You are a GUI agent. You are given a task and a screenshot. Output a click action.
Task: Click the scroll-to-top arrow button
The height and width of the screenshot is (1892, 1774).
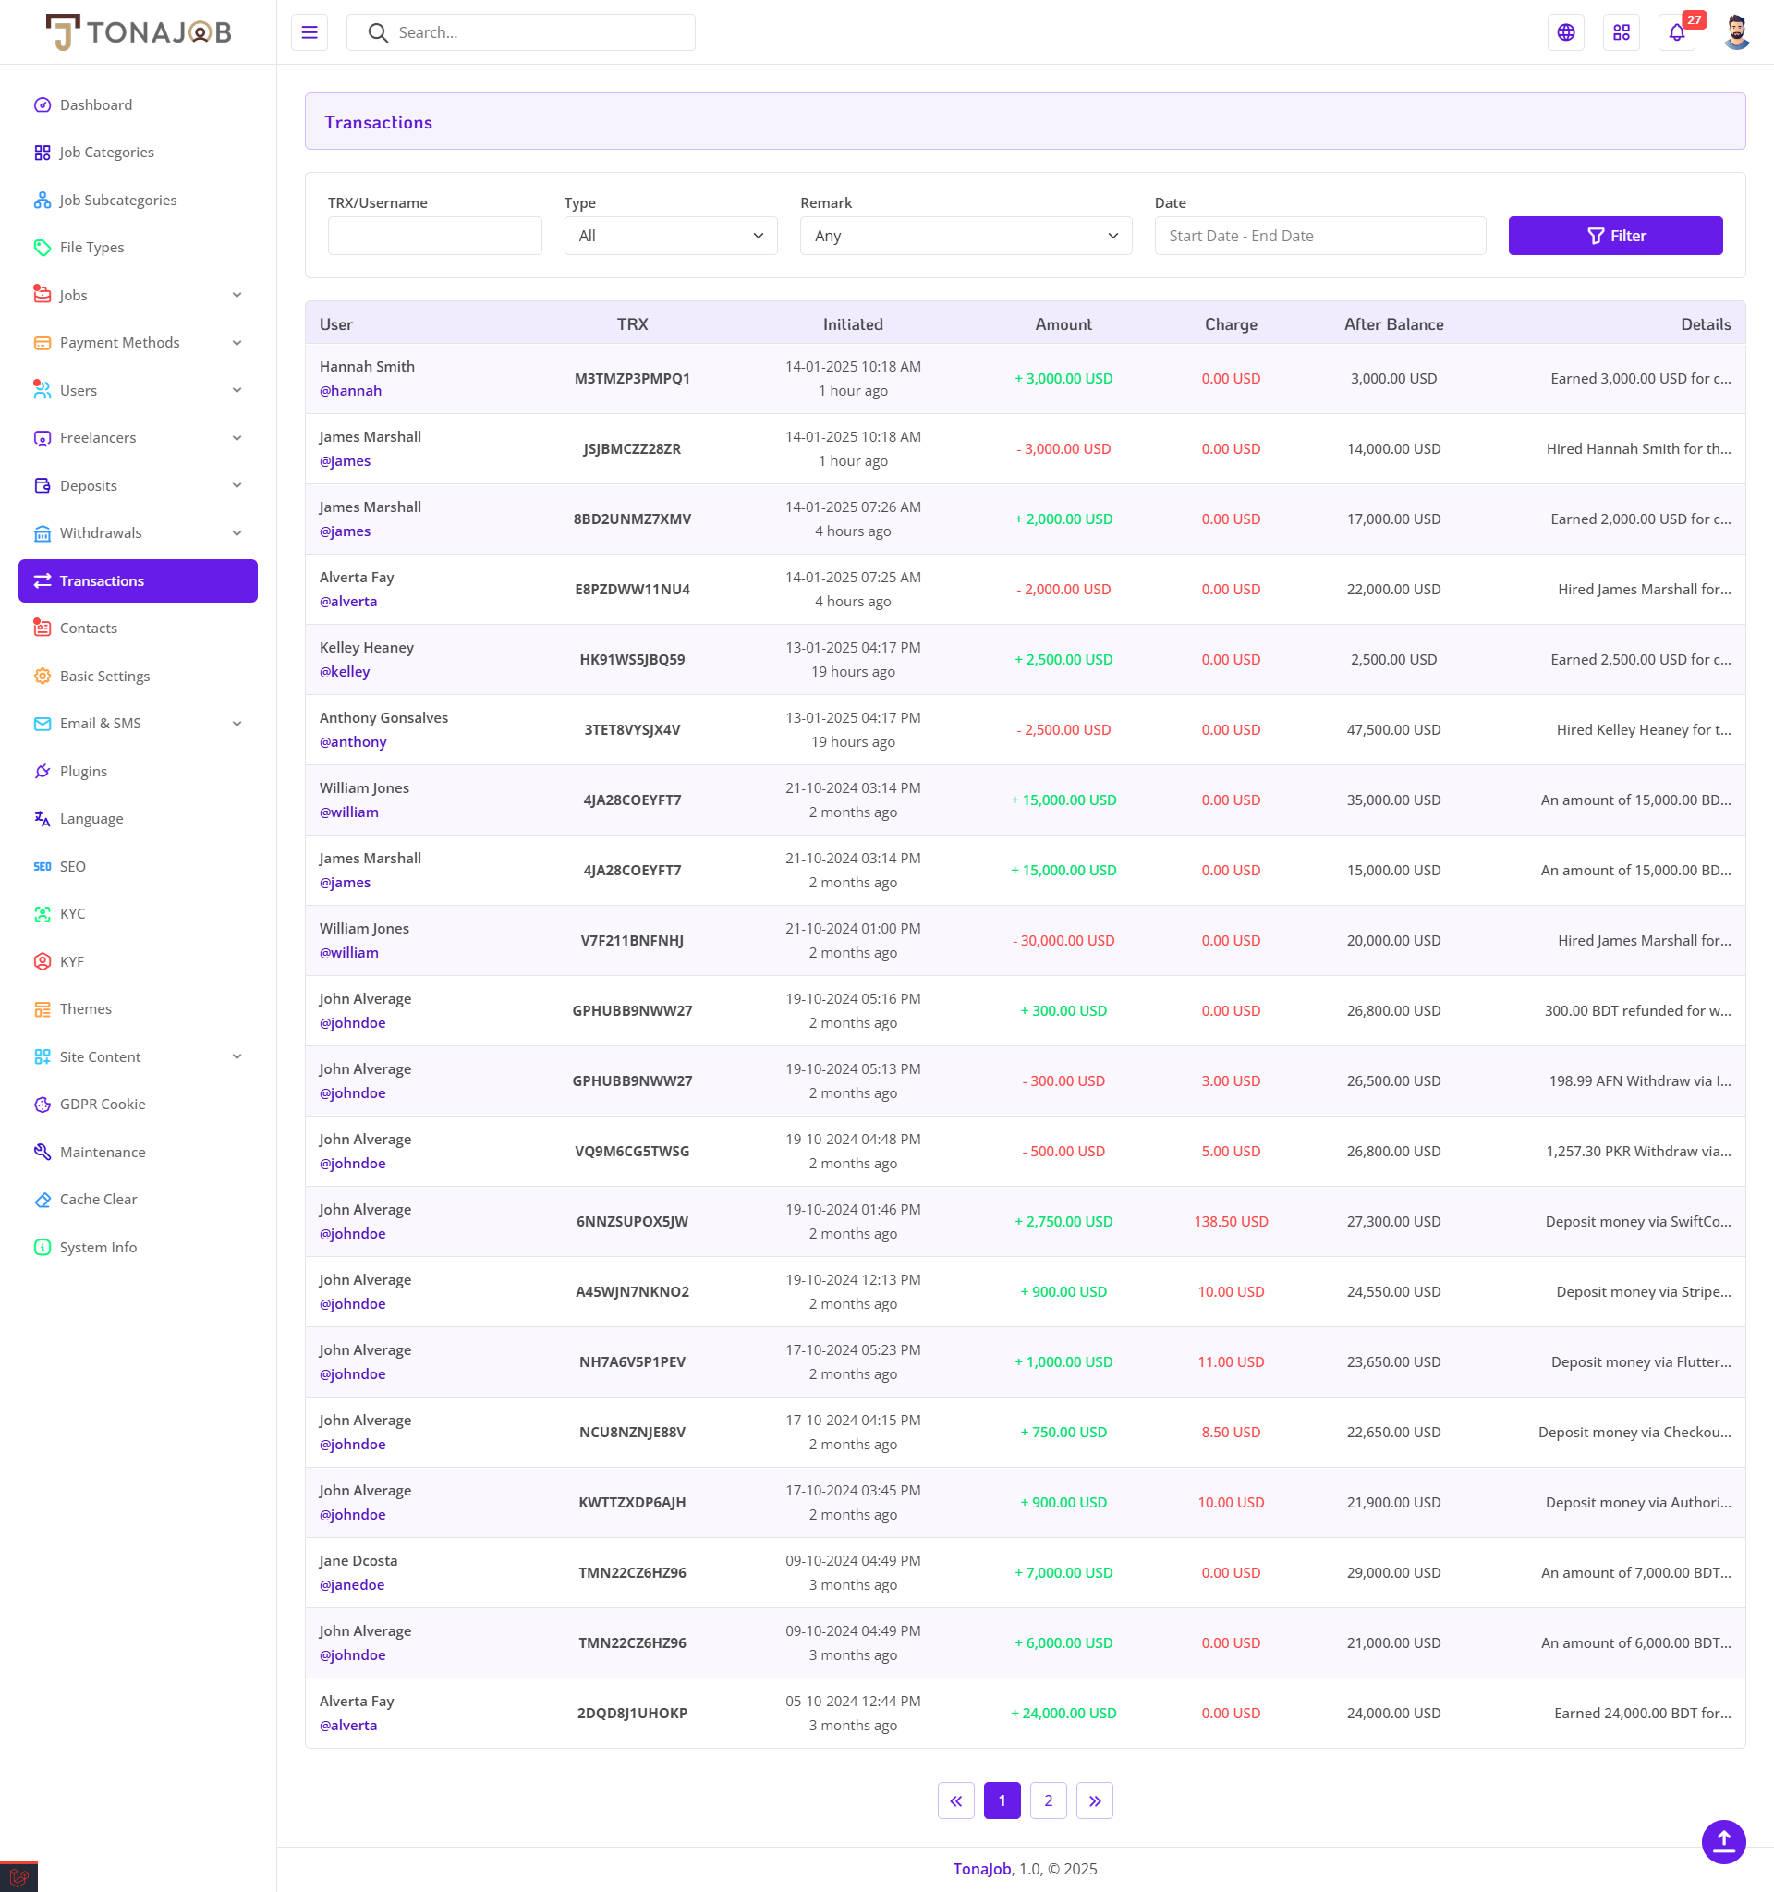(x=1722, y=1841)
